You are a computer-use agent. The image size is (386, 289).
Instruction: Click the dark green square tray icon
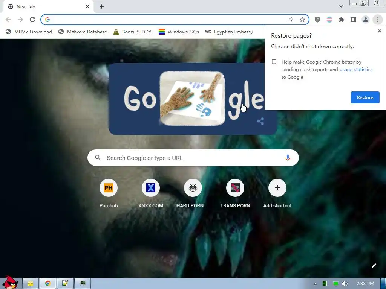(x=325, y=284)
